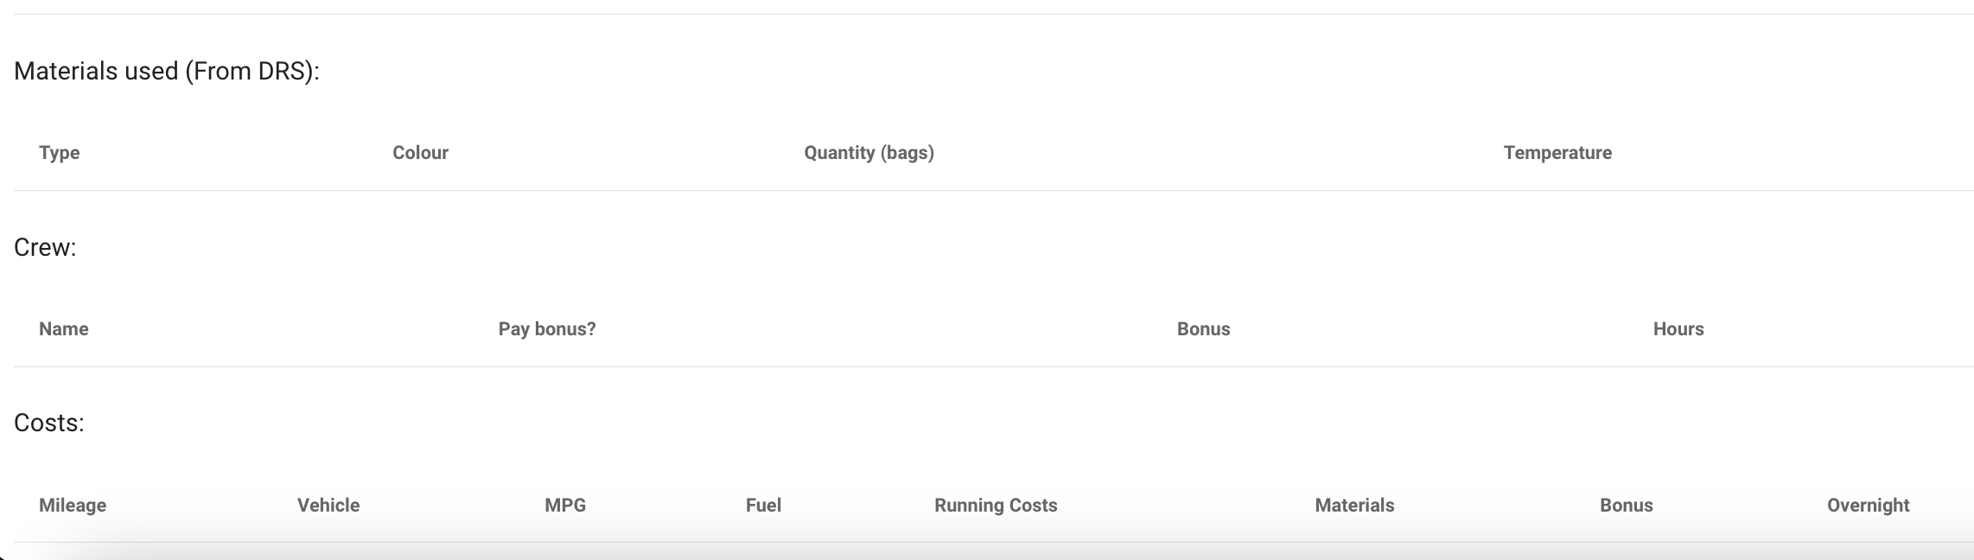The width and height of the screenshot is (1974, 560).
Task: Click the Costs section heading
Action: tap(49, 423)
